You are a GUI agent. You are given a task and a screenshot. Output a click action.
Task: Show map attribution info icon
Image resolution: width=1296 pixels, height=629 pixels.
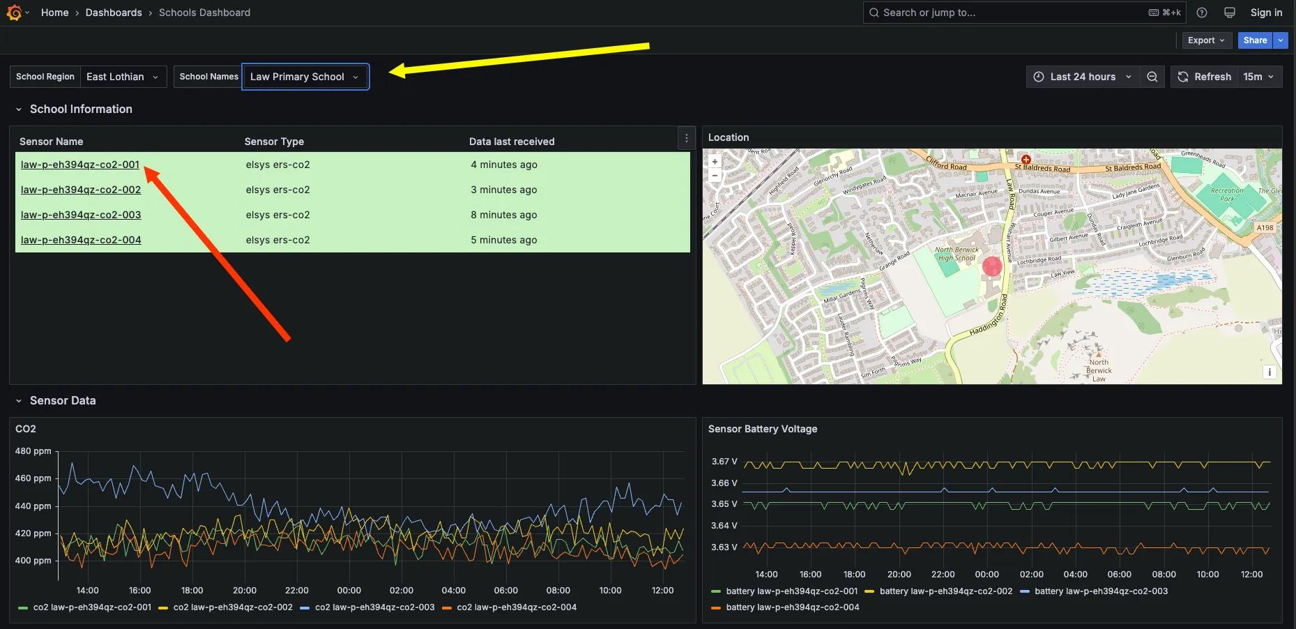(1270, 372)
